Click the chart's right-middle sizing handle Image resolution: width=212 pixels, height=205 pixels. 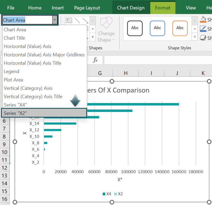tap(209, 142)
